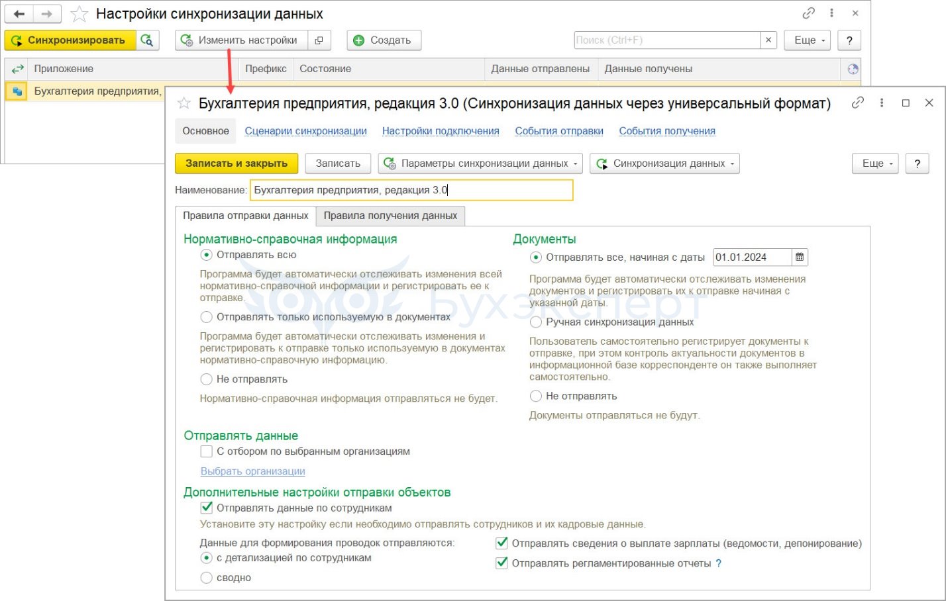946x601 pixels.
Task: Click the Создать button
Action: point(384,40)
